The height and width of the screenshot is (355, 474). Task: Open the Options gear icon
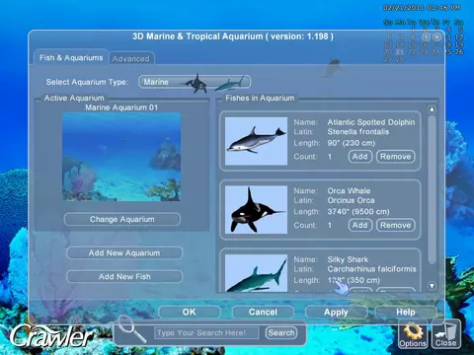413,335
